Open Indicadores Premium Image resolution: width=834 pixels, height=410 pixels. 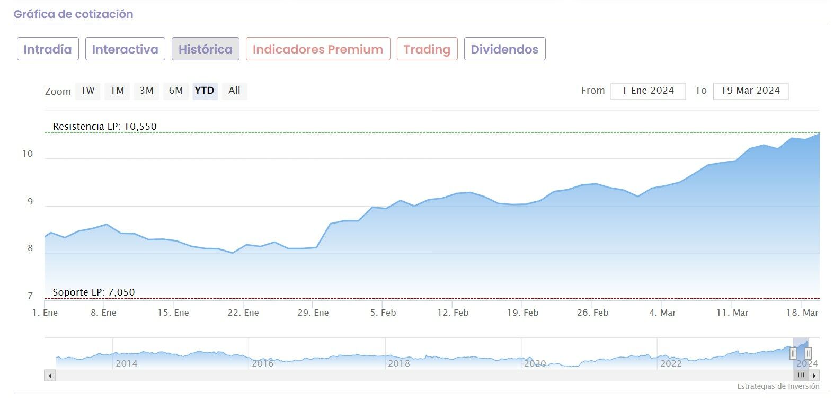coord(318,49)
